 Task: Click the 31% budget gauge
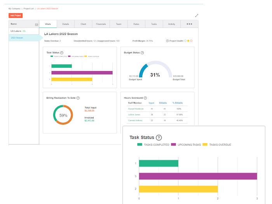pyautogui.click(x=155, y=70)
